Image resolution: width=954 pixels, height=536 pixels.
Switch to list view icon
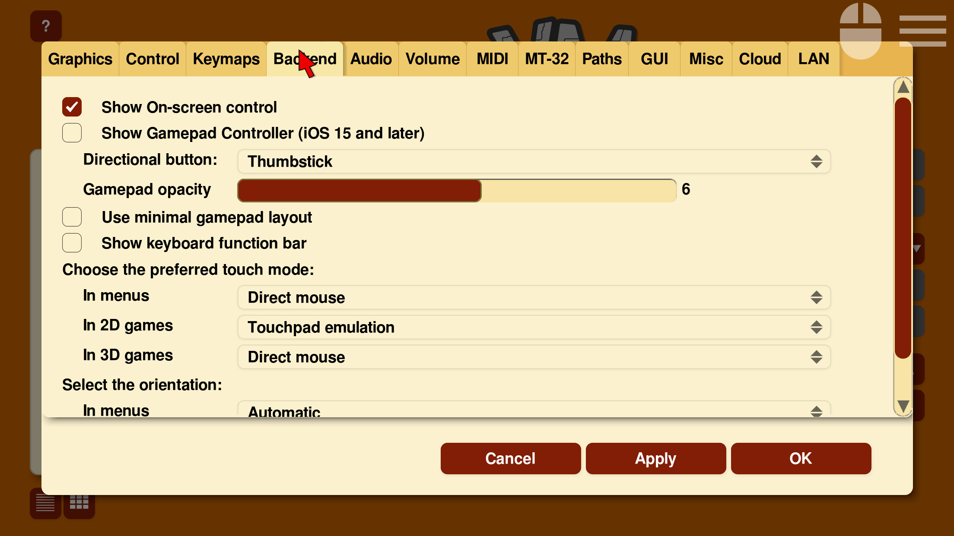pos(45,503)
